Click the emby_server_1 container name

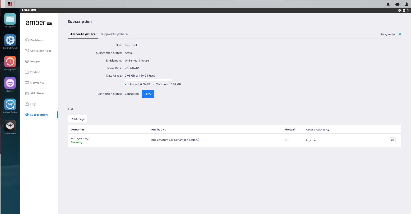click(x=80, y=138)
